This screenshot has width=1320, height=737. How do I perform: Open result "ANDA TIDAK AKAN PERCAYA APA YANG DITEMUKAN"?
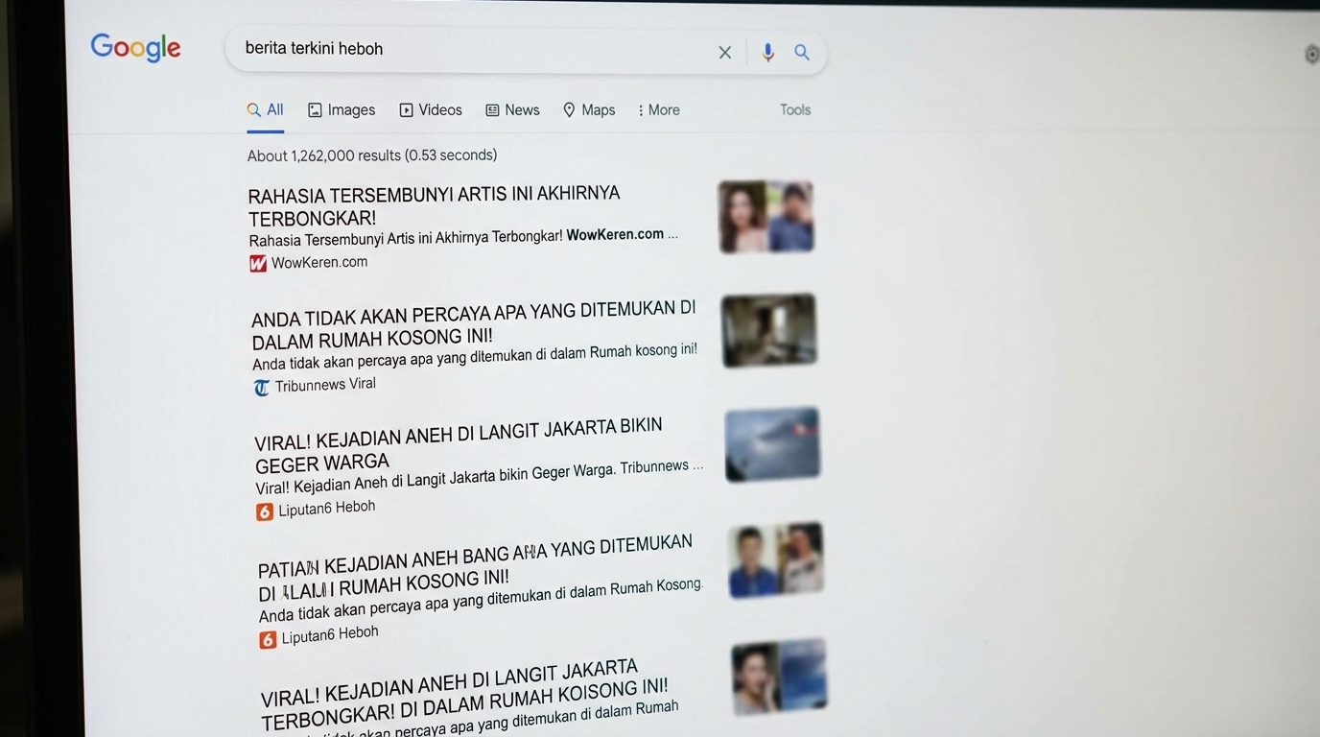coord(474,324)
